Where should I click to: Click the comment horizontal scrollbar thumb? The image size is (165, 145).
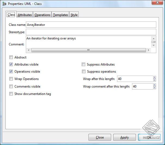point(88,50)
